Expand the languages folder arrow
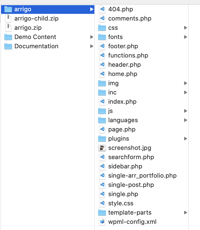The image size is (200, 230). pos(185,120)
